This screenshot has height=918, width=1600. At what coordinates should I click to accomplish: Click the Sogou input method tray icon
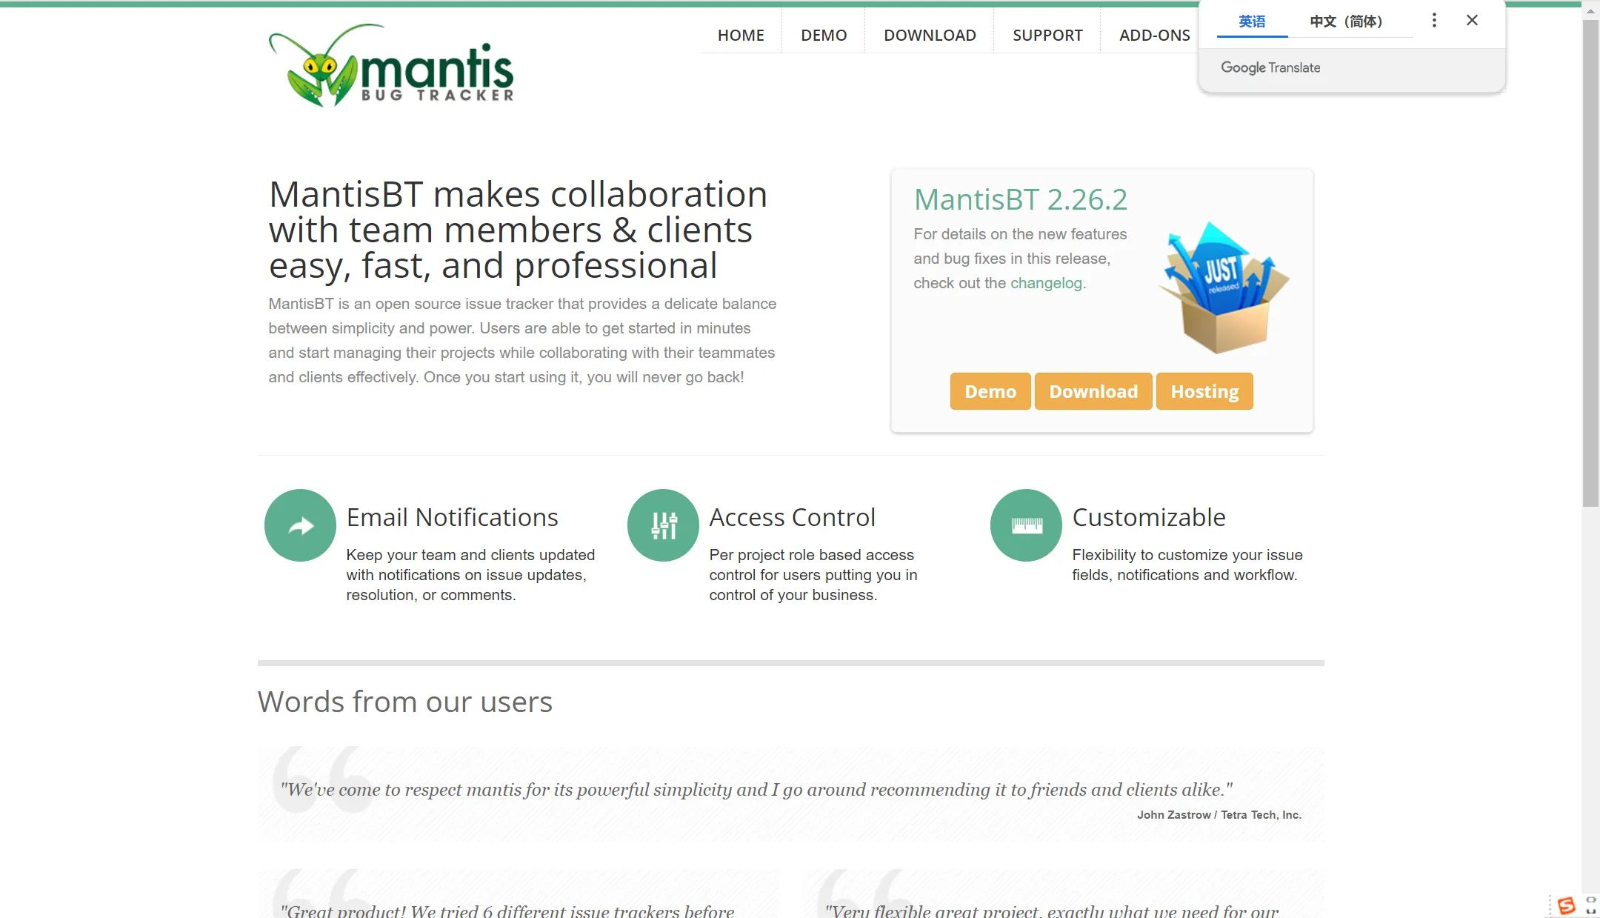(1566, 905)
